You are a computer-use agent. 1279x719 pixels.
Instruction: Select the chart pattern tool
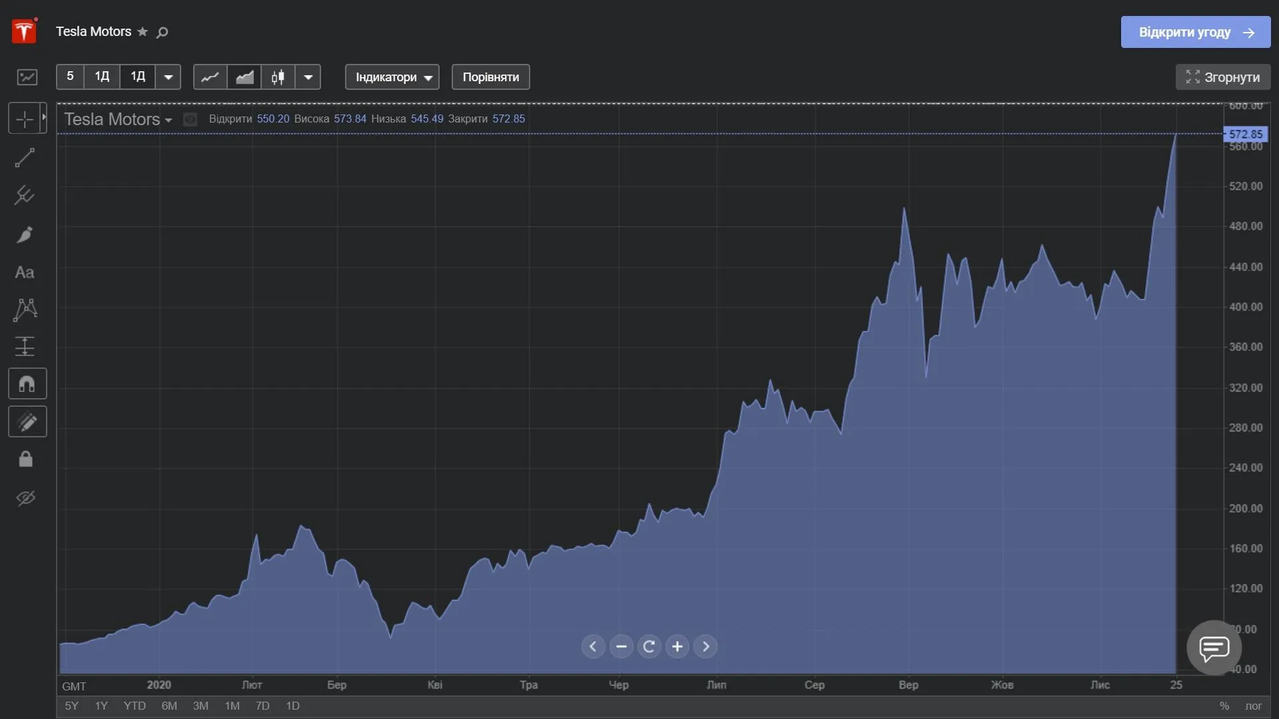pyautogui.click(x=25, y=310)
